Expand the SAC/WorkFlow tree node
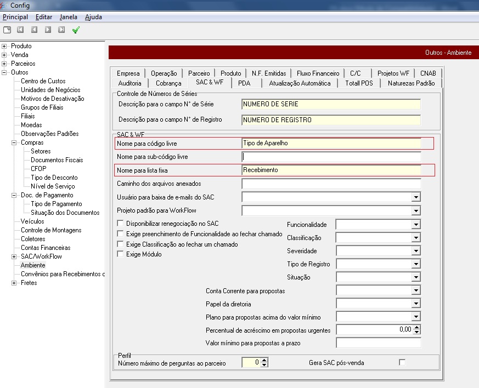 coord(14,256)
